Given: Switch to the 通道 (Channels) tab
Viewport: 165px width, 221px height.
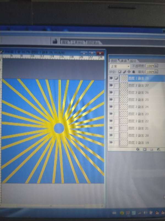Looking at the screenshot, I should (124, 61).
